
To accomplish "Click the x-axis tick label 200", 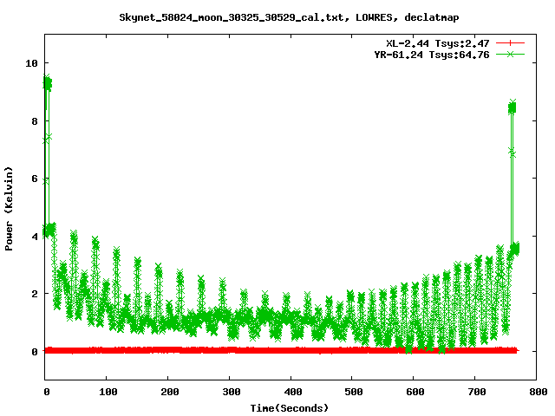I will click(170, 392).
